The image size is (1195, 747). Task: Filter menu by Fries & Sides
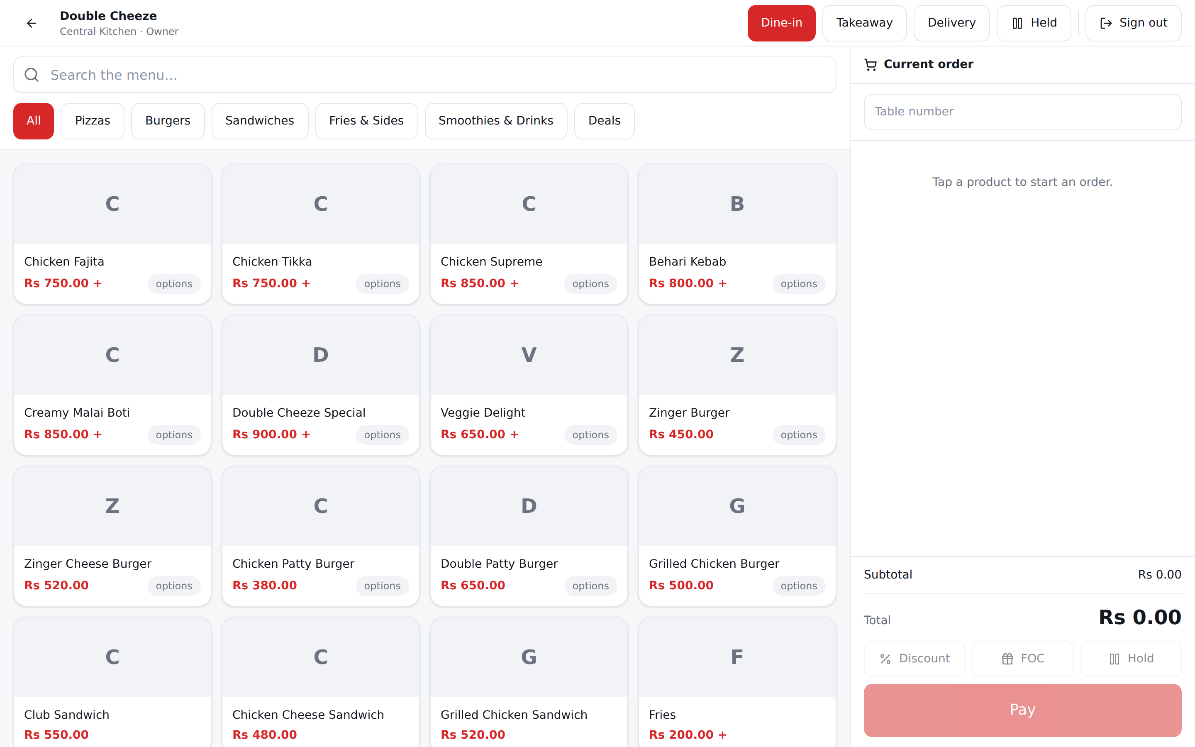point(366,121)
